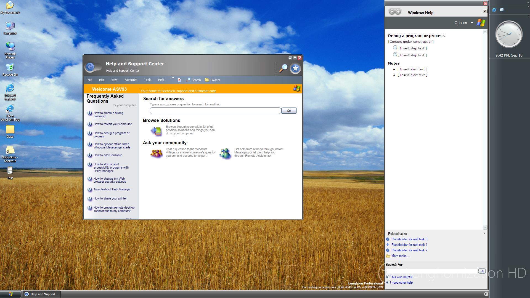Viewport: 530px width, 298px height.
Task: Click the Windows Village community people icon
Action: point(156,153)
